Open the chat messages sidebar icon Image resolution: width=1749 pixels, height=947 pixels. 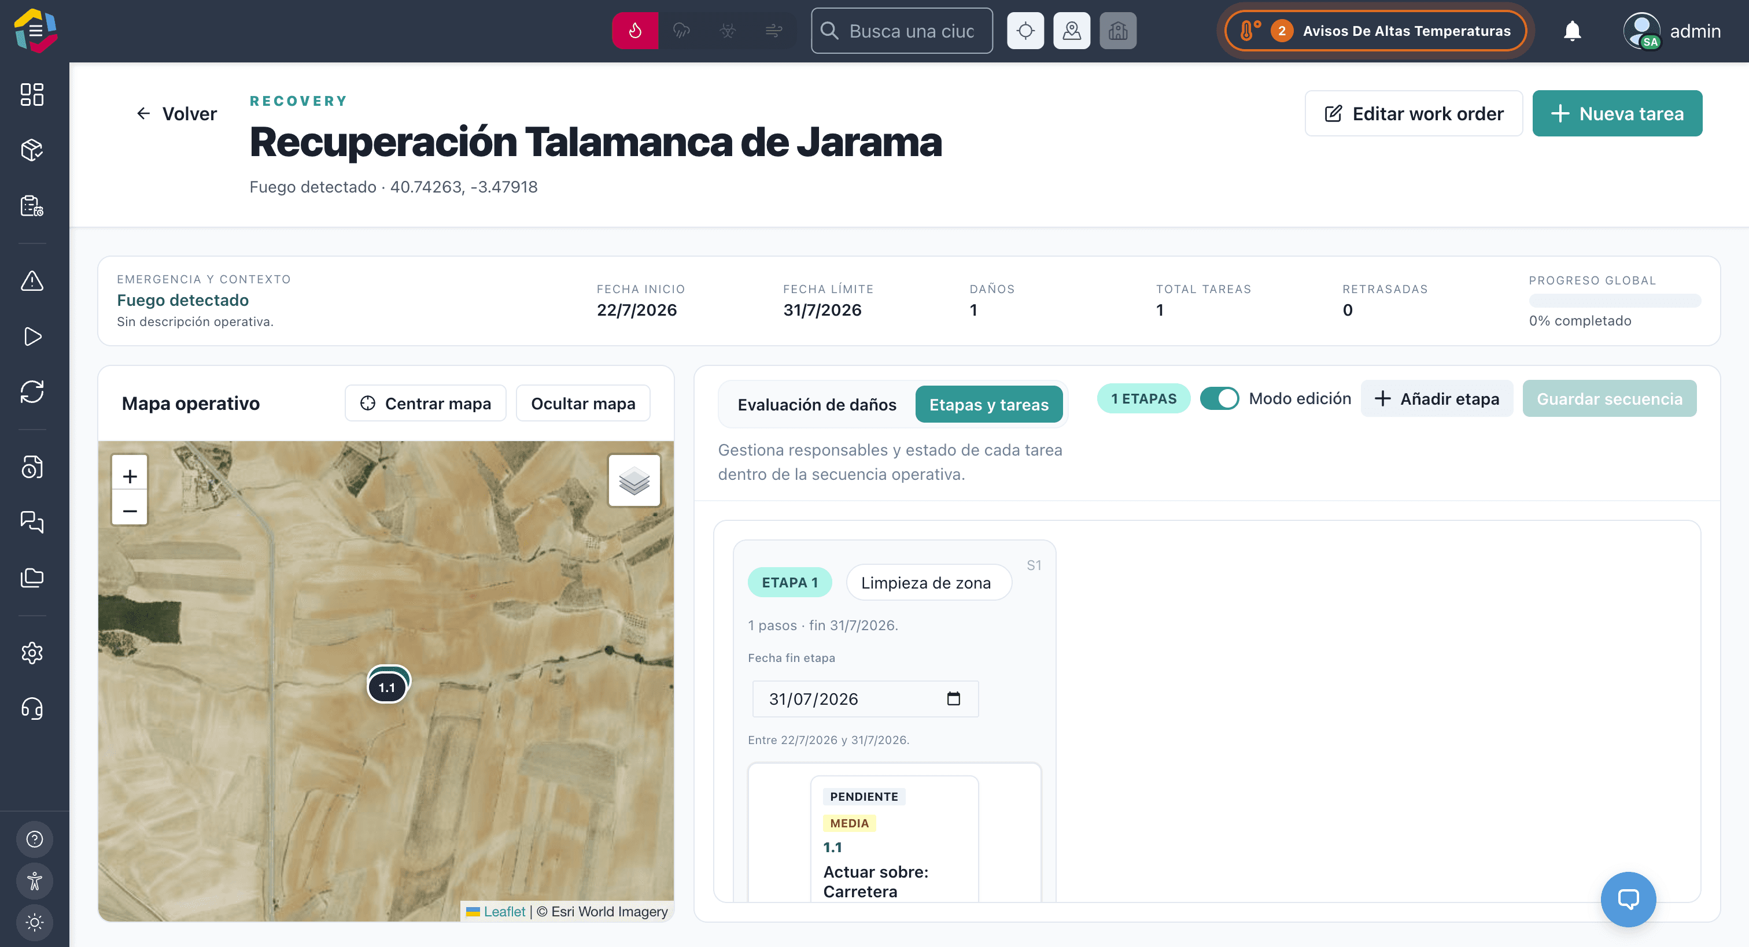[x=32, y=522]
